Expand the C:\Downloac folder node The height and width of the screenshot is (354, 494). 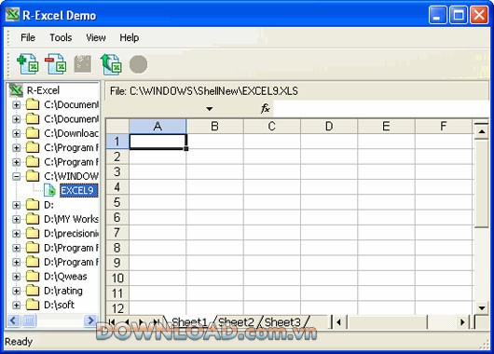coord(16,133)
